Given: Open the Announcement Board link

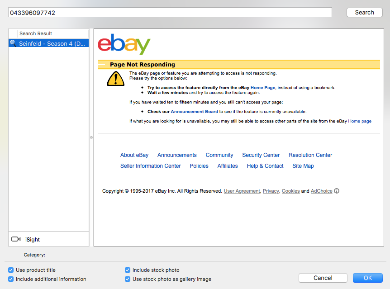Looking at the screenshot, I should point(194,112).
